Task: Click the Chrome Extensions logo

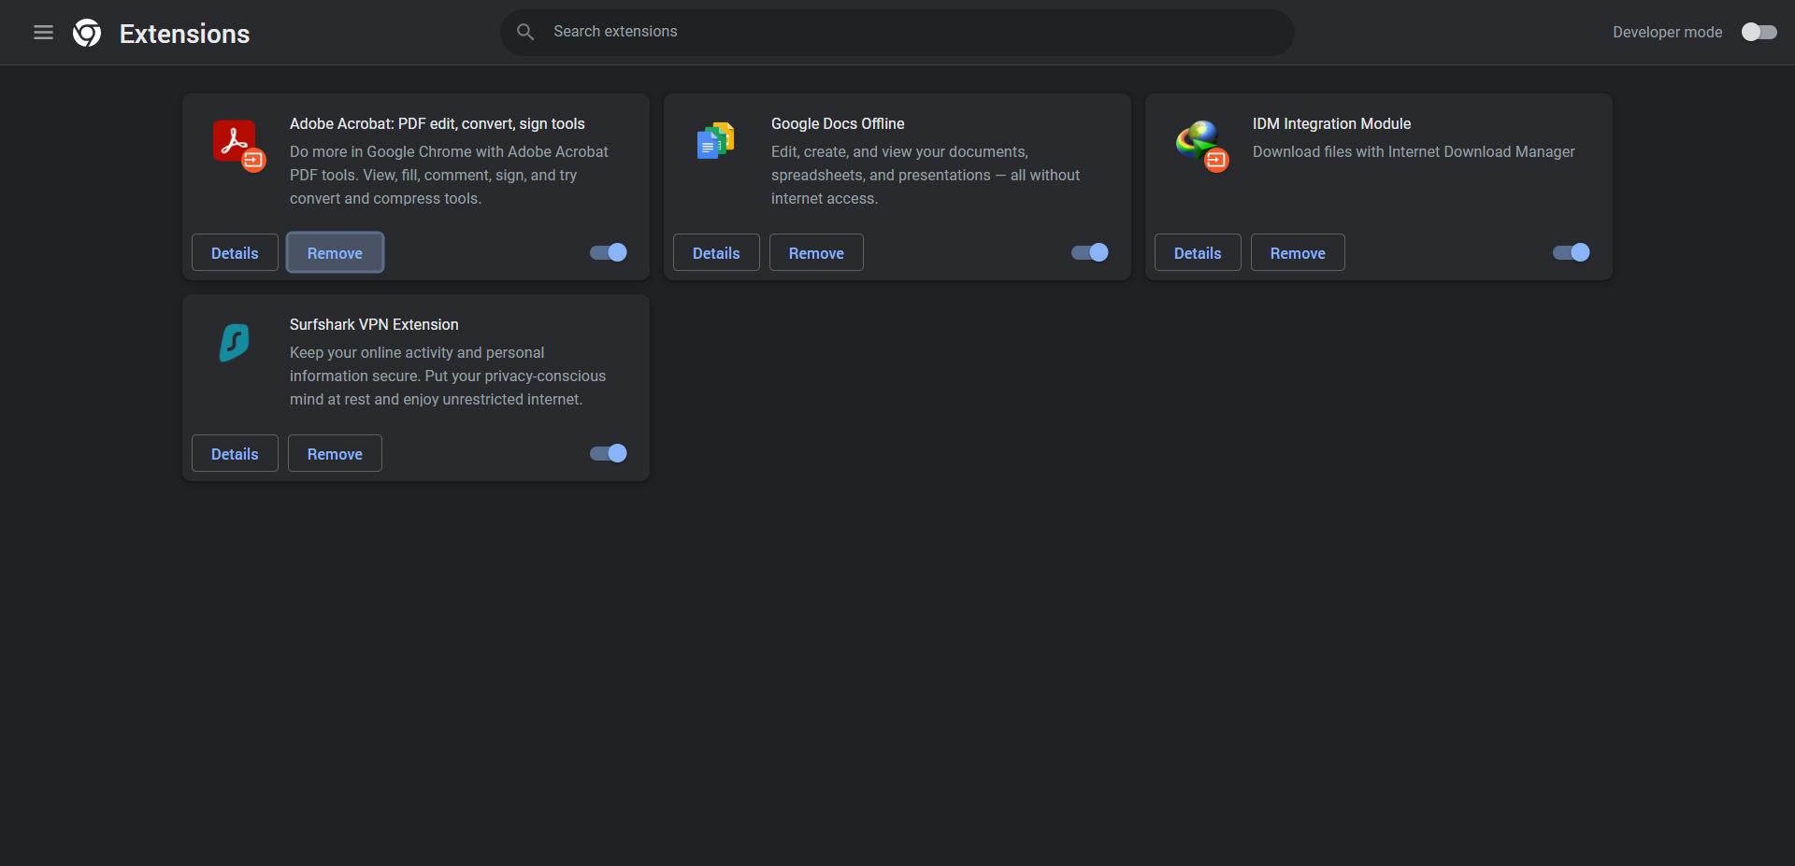Action: tap(85, 32)
